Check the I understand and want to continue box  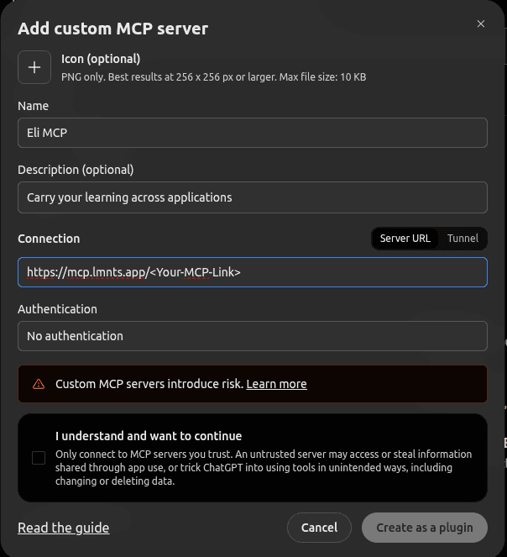click(39, 458)
